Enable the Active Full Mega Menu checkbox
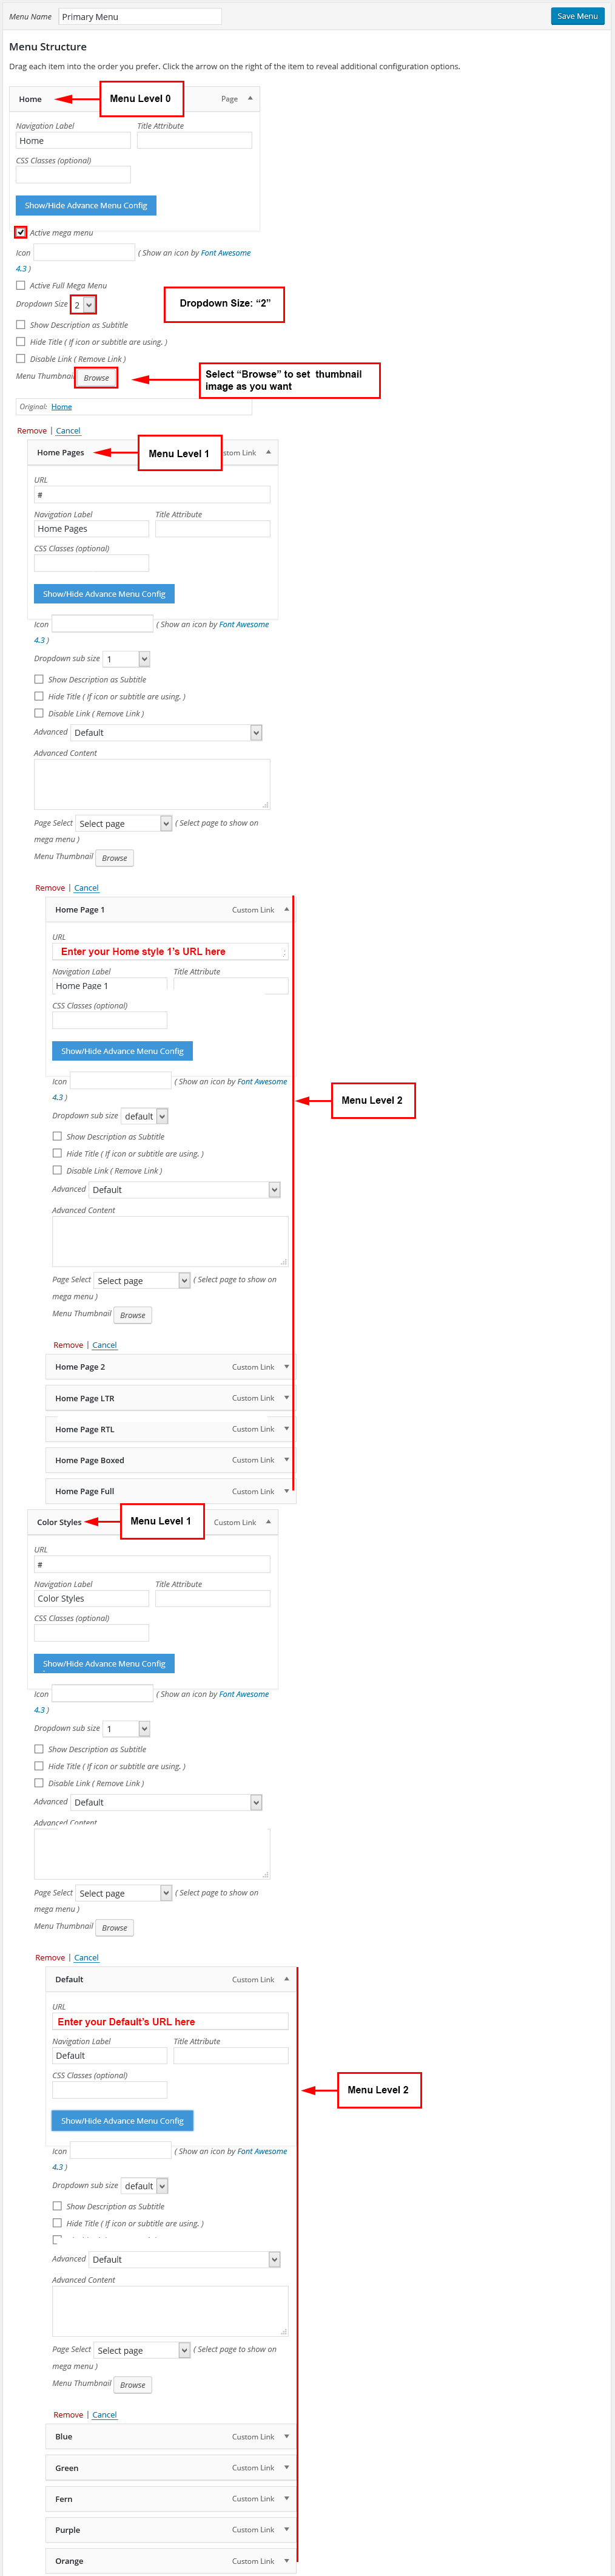This screenshot has height=2576, width=615. [21, 285]
